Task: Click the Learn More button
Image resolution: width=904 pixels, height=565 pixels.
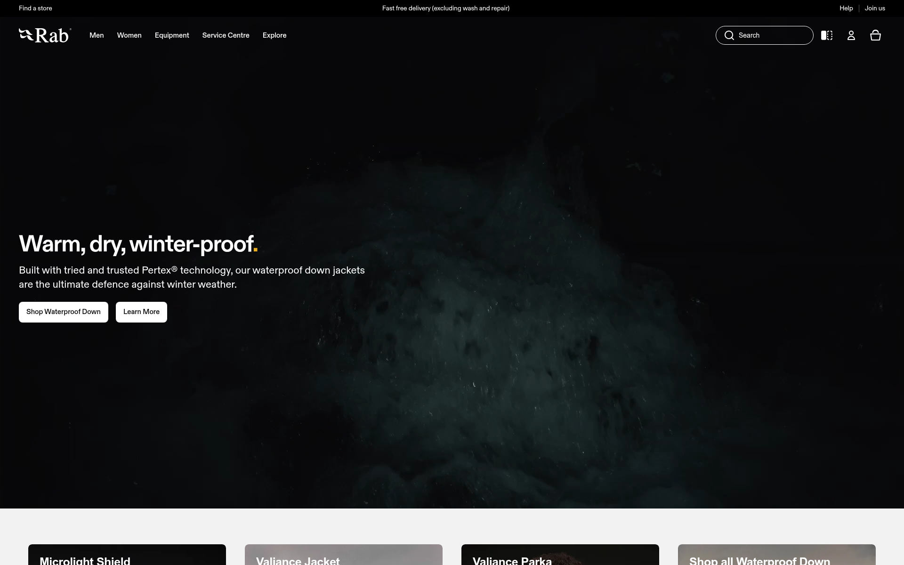Action: coord(141,312)
